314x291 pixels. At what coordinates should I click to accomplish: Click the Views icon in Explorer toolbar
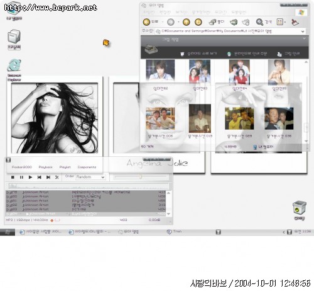click(x=280, y=22)
